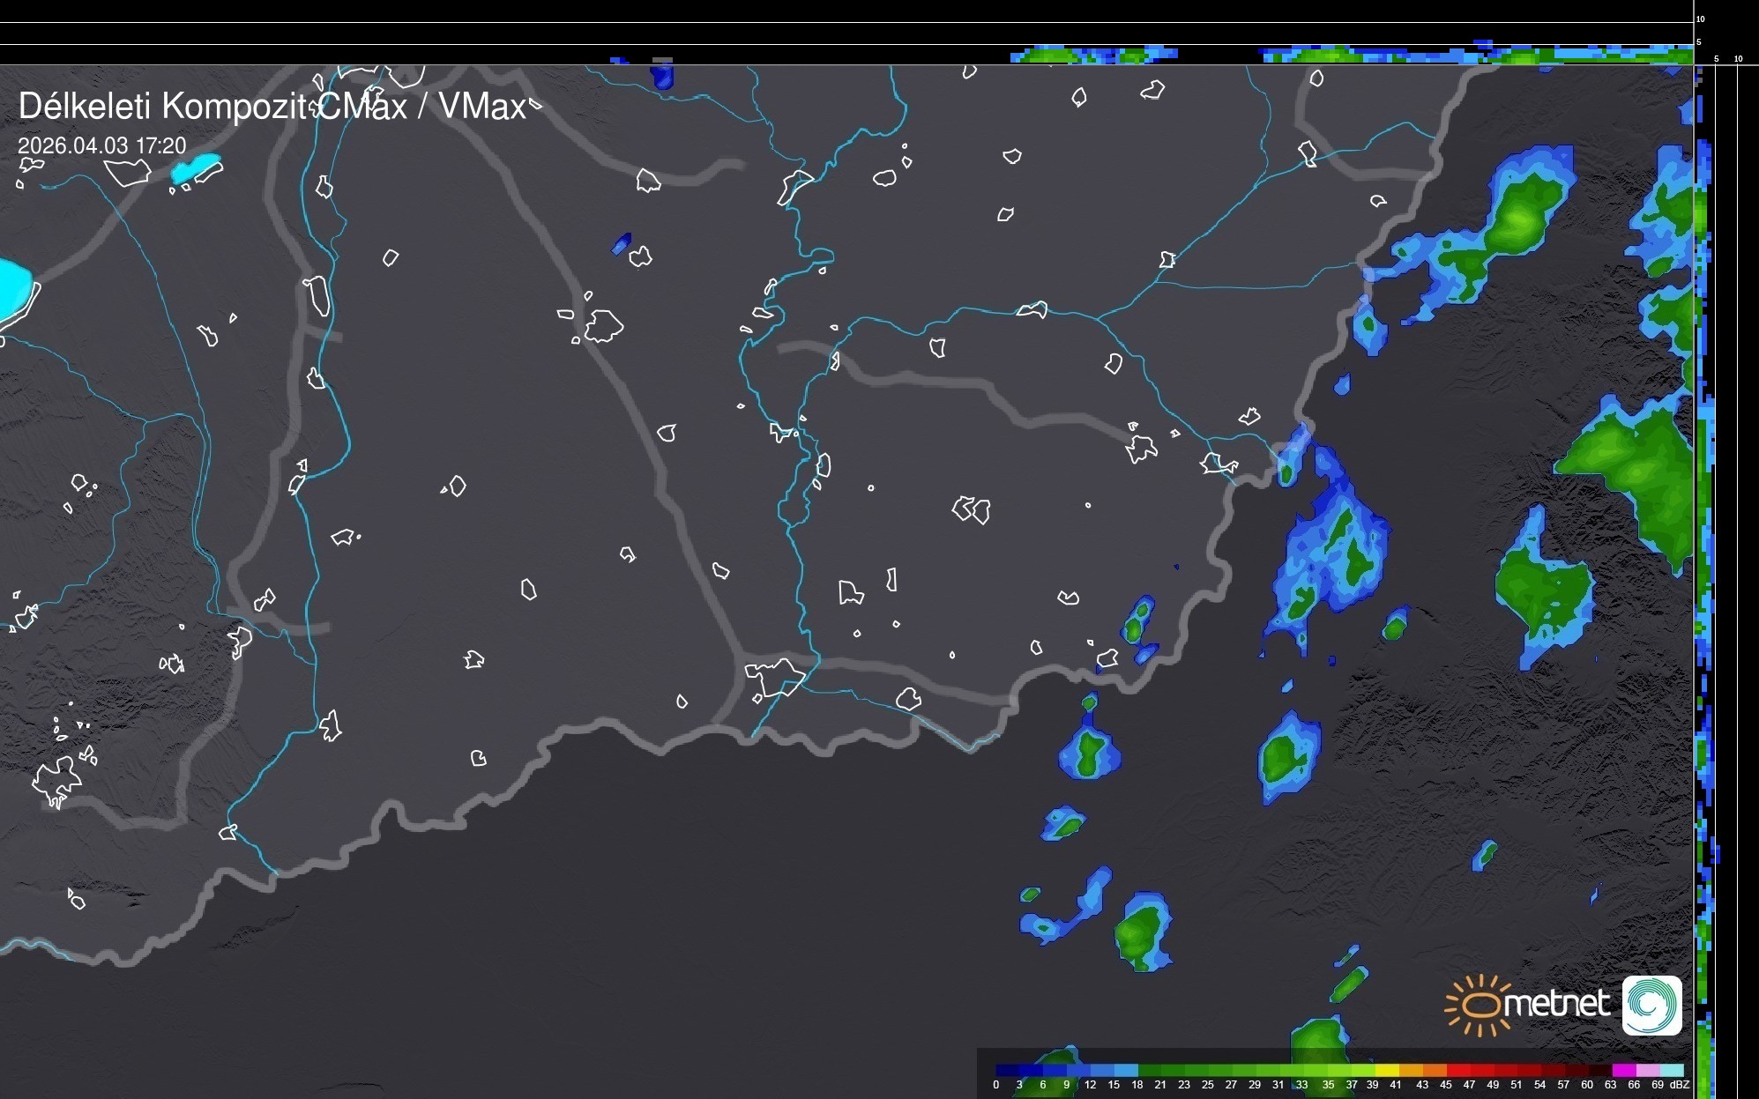Pick the orange 43 dBZ legend swatch
The image size is (1759, 1099).
(1435, 1070)
